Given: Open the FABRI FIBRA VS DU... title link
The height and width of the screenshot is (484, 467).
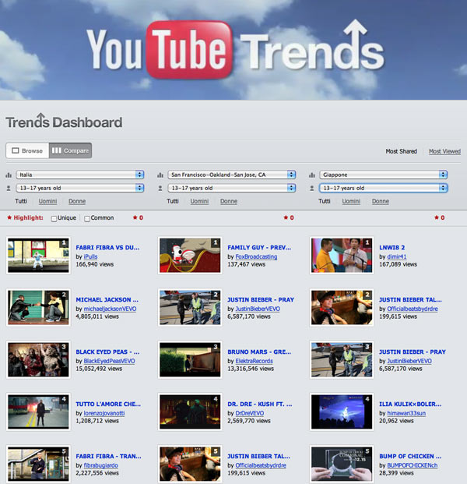Looking at the screenshot, I should 107,248.
